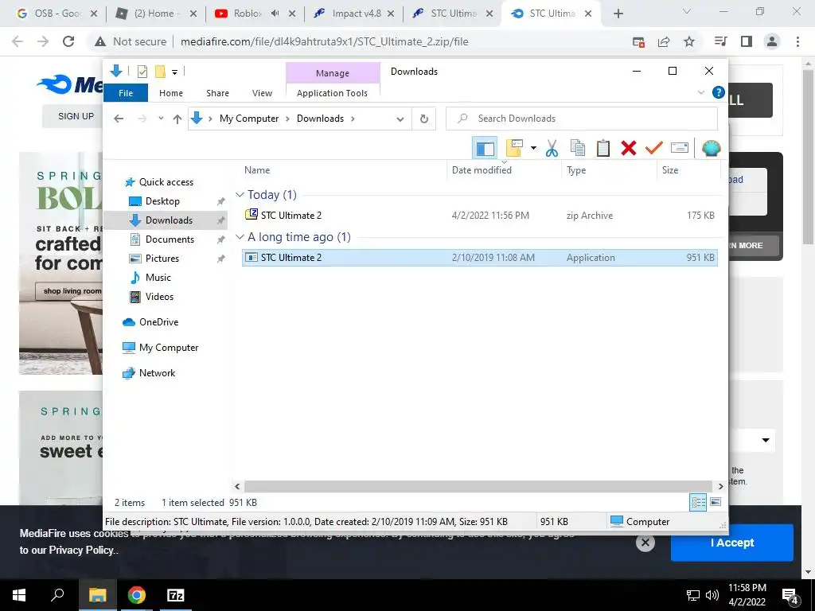This screenshot has height=611, width=815.
Task: Open the Windows Start menu
Action: point(19,595)
